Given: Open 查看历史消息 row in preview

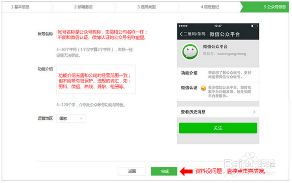Looking at the screenshot, I should pyautogui.click(x=218, y=112).
